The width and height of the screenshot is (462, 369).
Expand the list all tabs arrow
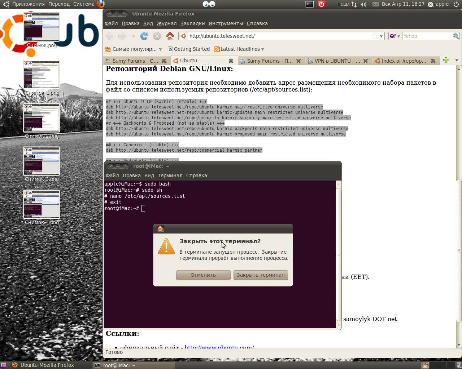[457, 61]
